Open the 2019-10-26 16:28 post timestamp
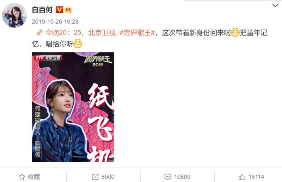282x182 pixels. 55,22
